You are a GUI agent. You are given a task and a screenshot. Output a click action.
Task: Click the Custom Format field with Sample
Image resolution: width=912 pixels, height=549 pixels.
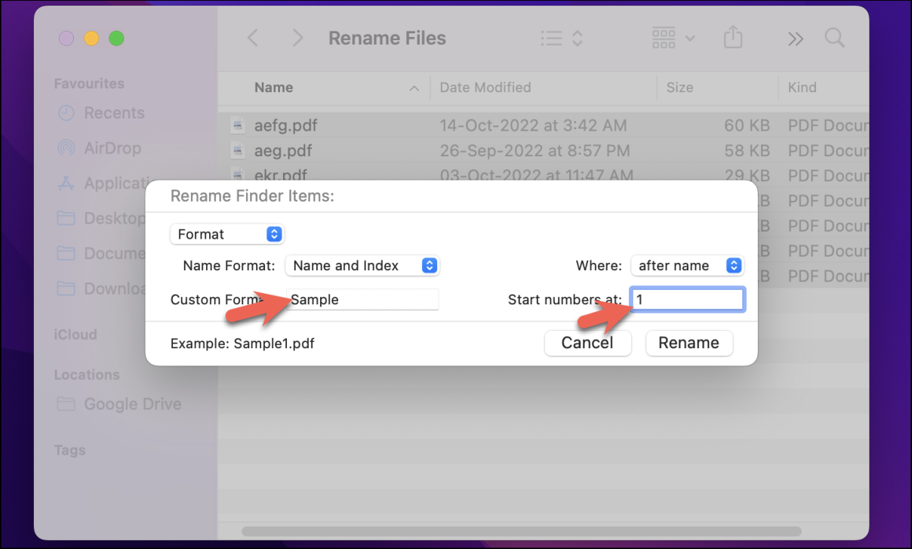(x=363, y=300)
